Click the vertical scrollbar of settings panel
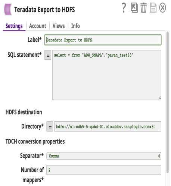This screenshot has height=186, width=171. coord(168,102)
